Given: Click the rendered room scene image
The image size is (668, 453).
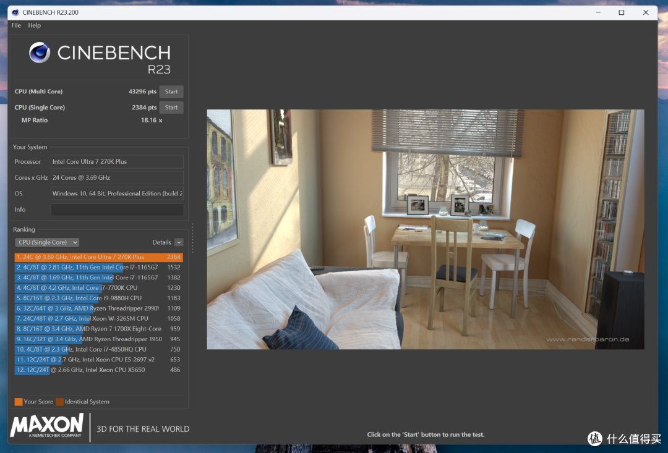Looking at the screenshot, I should tap(425, 229).
